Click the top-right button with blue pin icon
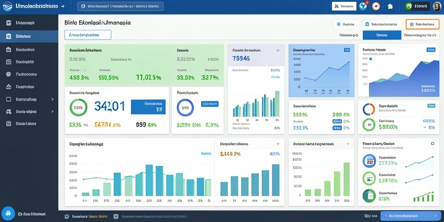This screenshot has height=222, width=444. (346, 24)
